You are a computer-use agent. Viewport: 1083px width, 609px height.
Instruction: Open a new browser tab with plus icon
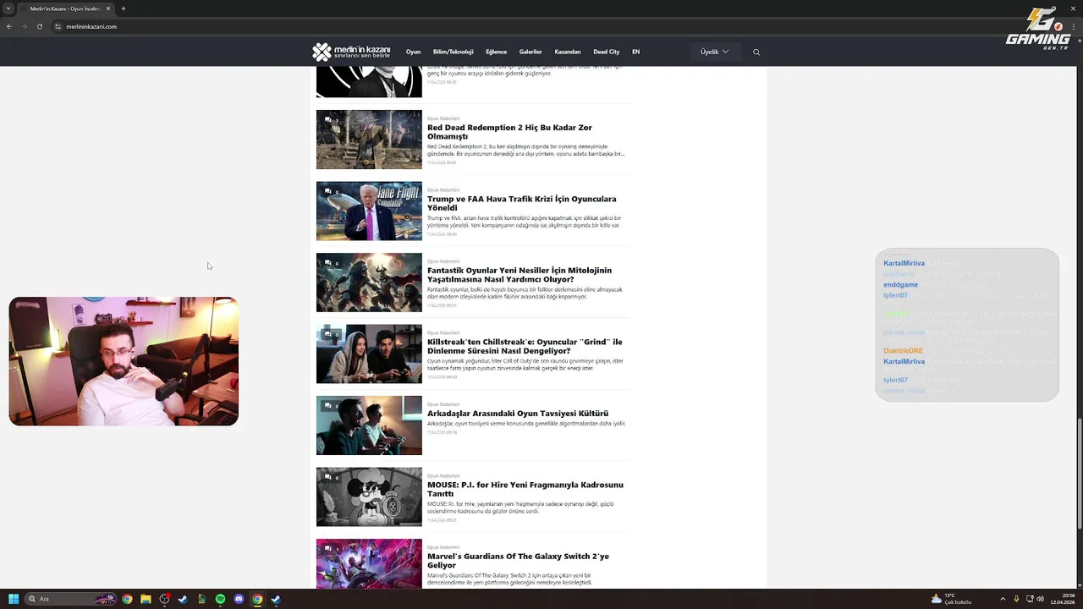pos(124,8)
